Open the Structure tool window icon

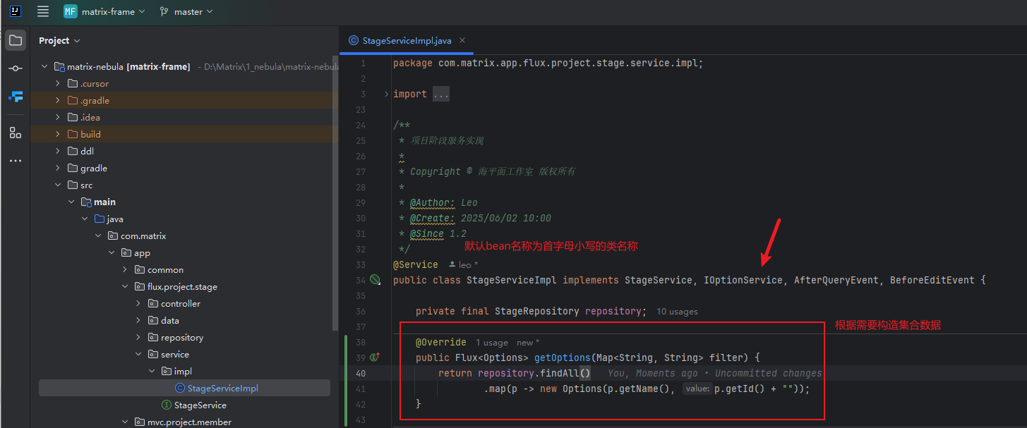click(x=15, y=132)
